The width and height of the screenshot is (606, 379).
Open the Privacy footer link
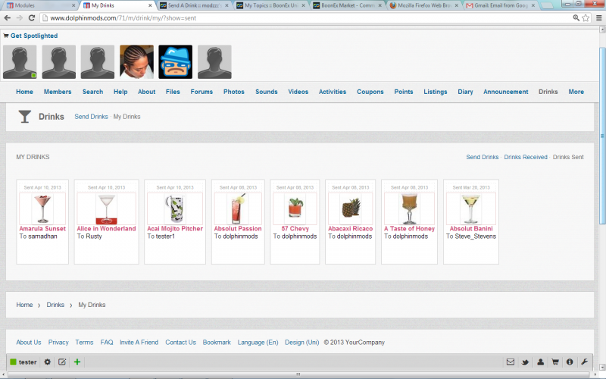58,343
